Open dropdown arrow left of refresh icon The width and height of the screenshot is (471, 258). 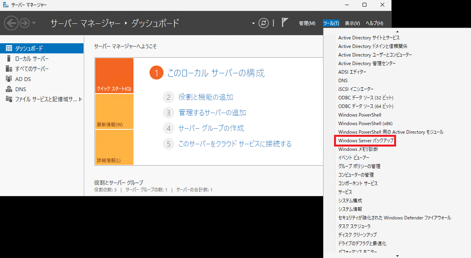(254, 23)
